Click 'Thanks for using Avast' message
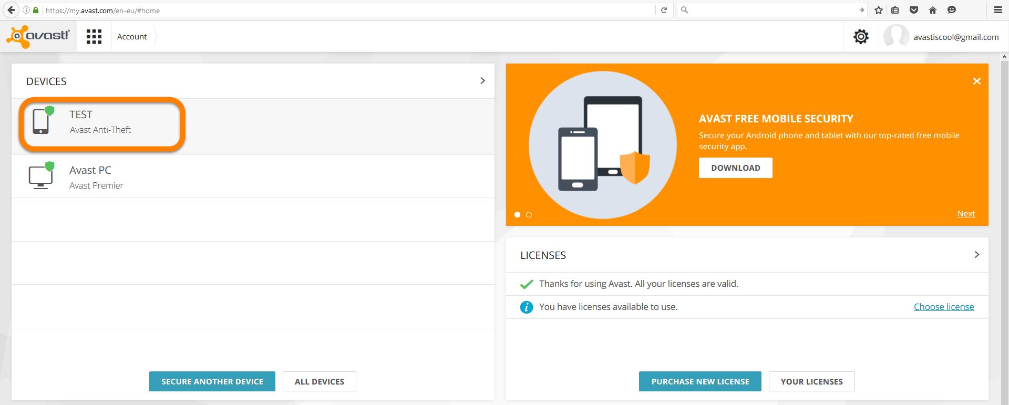1009x405 pixels. [639, 284]
